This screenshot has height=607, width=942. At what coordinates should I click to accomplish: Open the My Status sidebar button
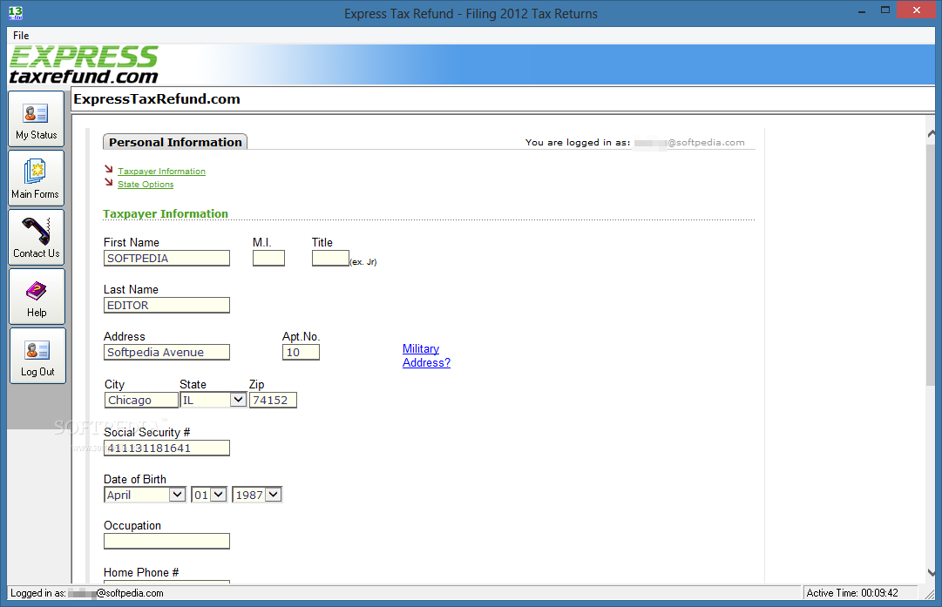point(36,119)
